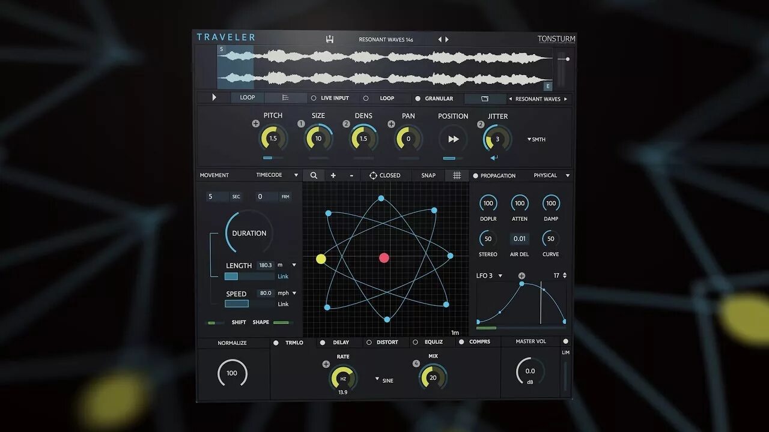Click the save preset floppy icon

tap(329, 40)
